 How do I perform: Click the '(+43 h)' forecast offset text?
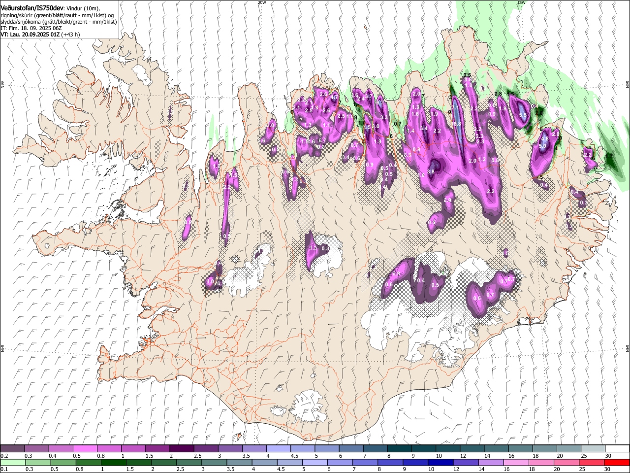[70, 34]
